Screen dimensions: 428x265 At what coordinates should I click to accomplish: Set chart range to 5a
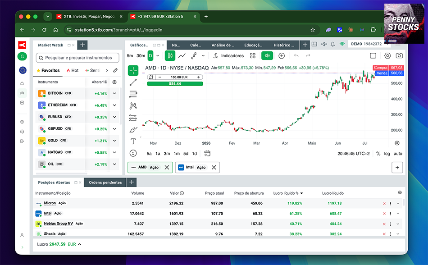pyautogui.click(x=149, y=154)
